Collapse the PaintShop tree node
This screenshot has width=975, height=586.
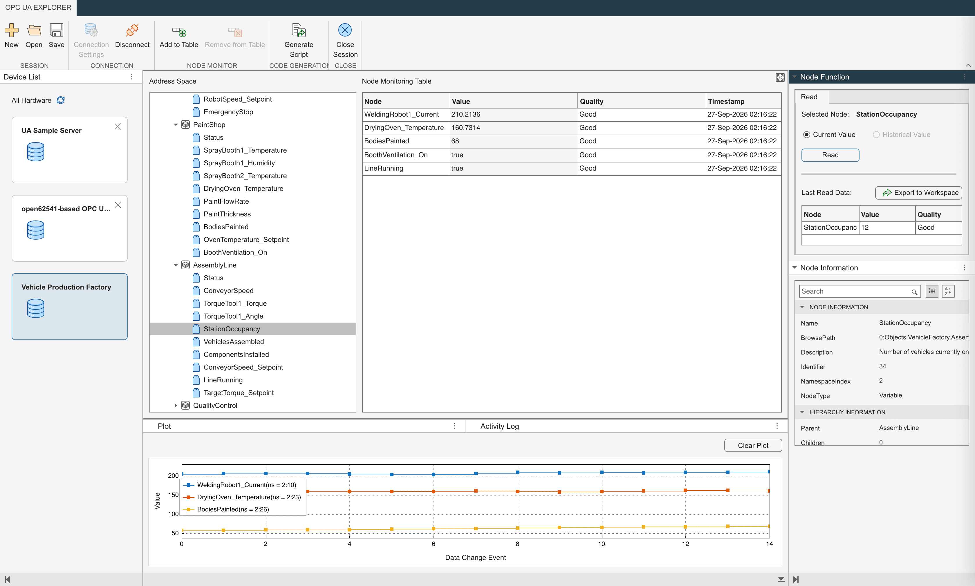click(175, 125)
